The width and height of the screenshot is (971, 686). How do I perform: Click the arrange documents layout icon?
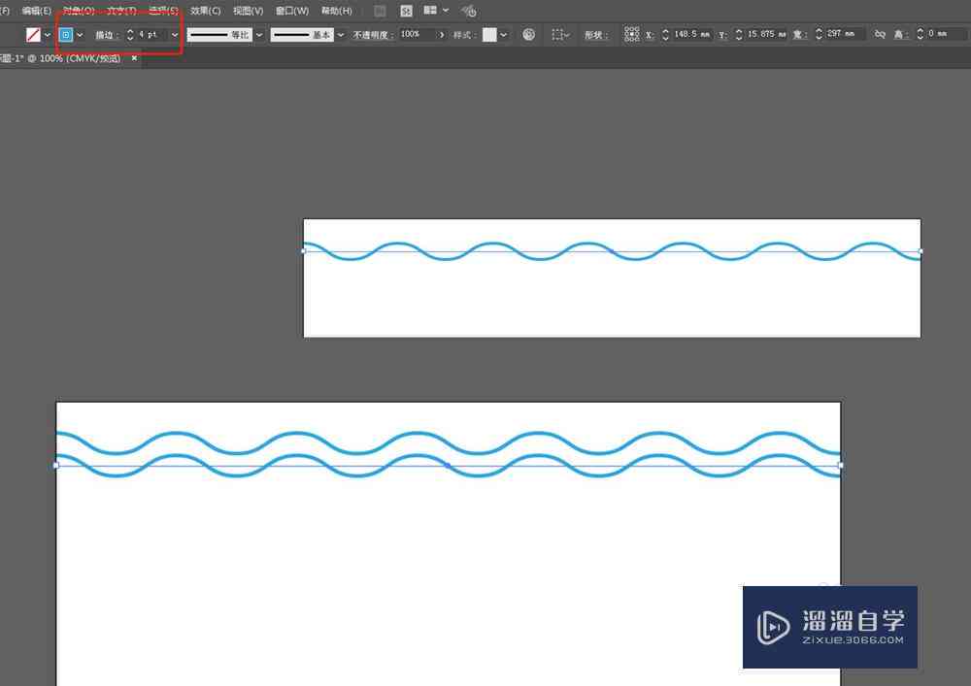pos(430,11)
